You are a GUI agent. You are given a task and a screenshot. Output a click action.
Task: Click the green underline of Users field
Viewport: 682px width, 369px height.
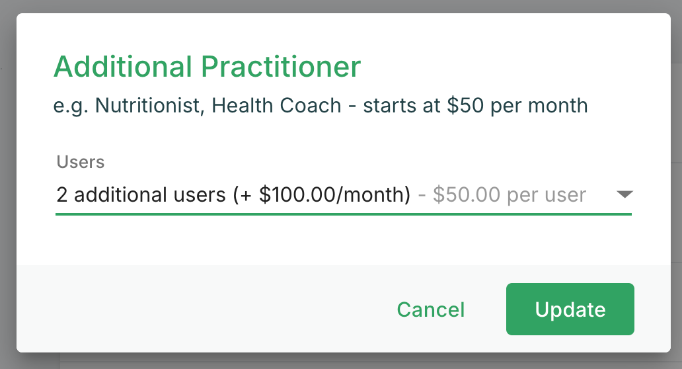click(x=344, y=214)
